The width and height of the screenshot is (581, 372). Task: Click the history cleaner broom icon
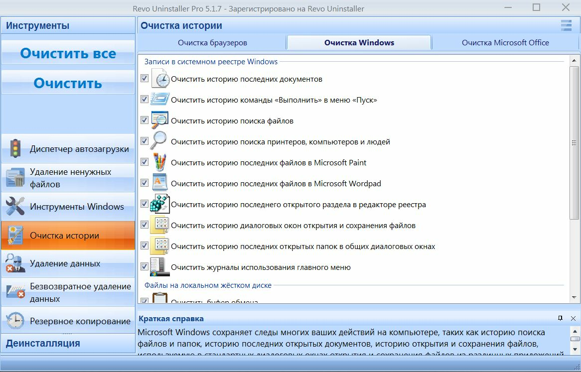[15, 235]
